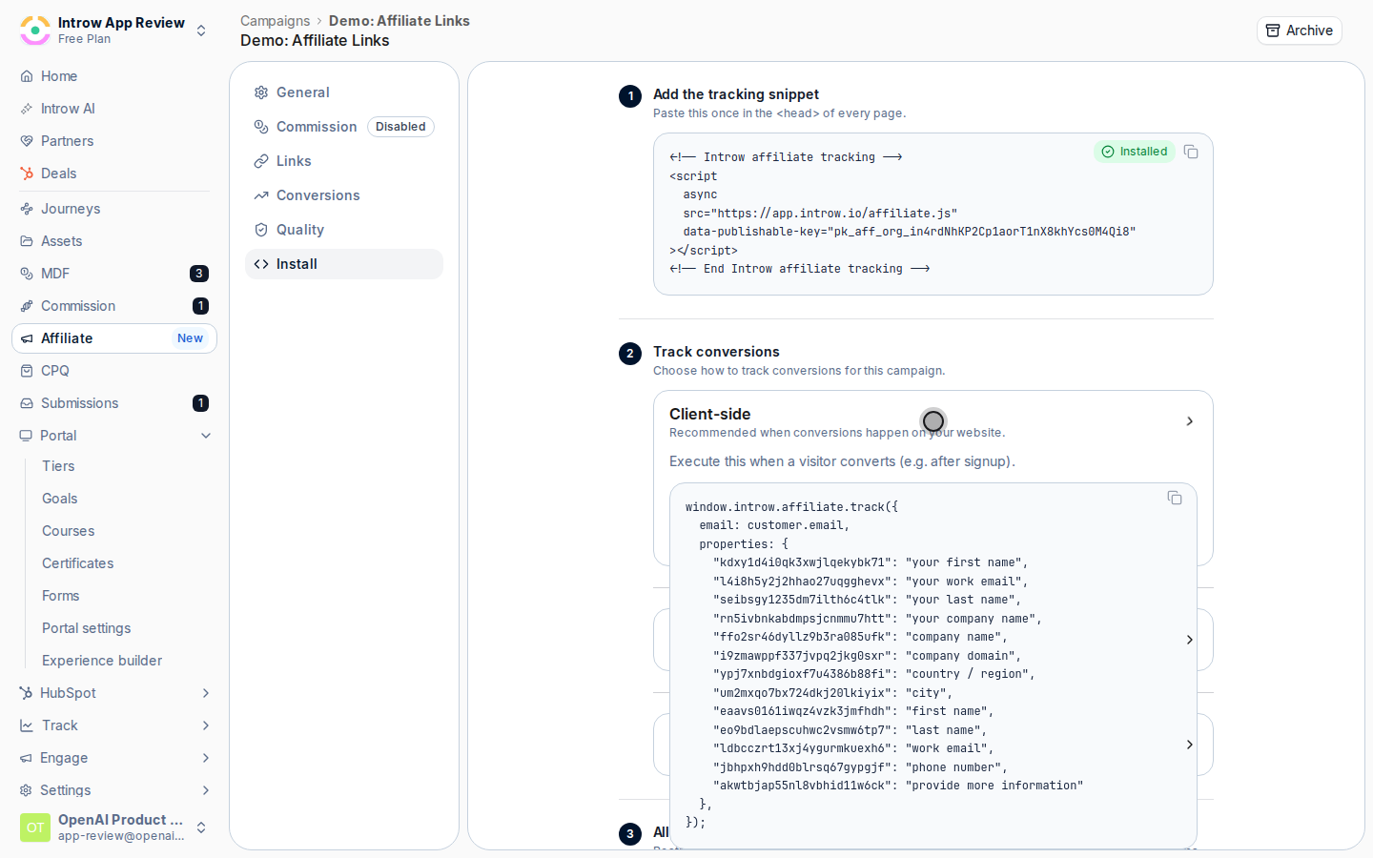
Task: Click the Home house icon
Action: coord(27,76)
